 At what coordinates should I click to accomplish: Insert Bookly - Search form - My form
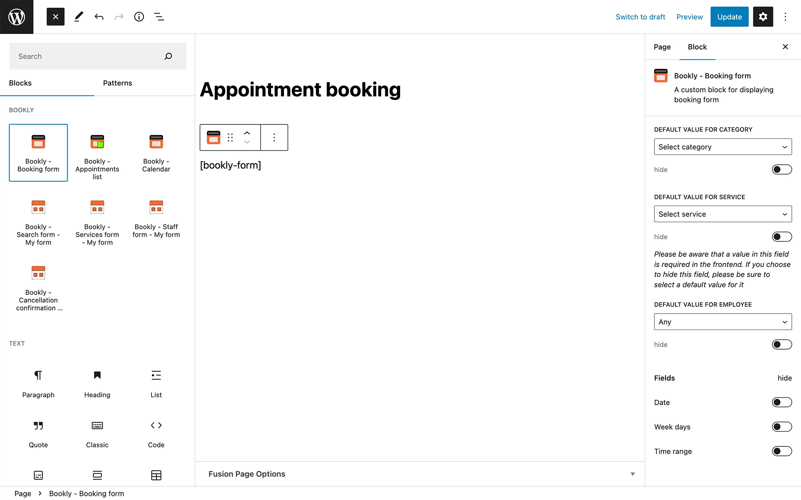click(38, 222)
